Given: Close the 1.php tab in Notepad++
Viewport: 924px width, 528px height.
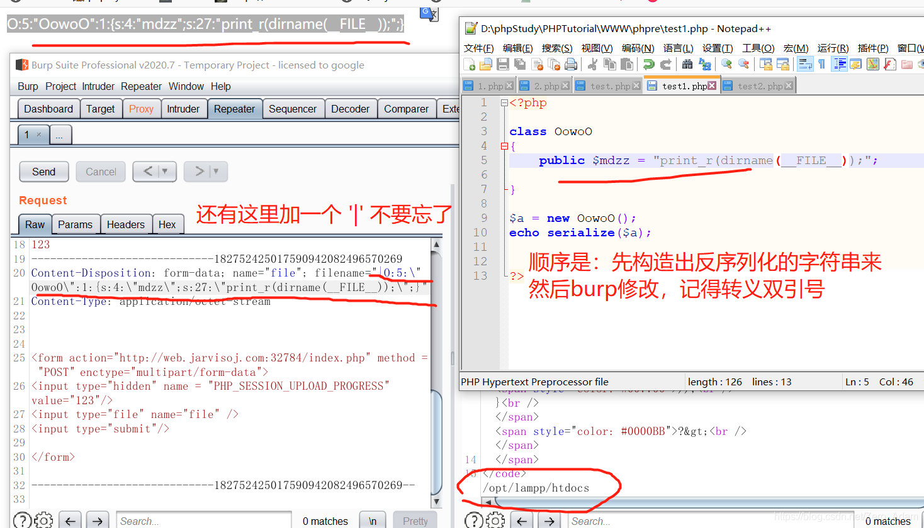Looking at the screenshot, I should [x=509, y=85].
